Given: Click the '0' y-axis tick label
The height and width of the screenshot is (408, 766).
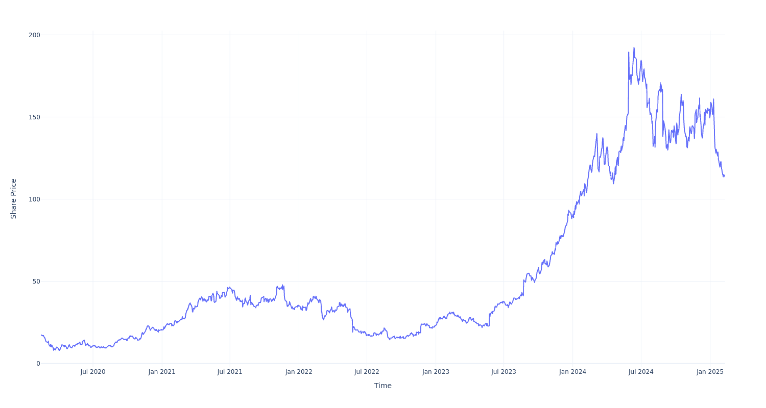Looking at the screenshot, I should 38,364.
